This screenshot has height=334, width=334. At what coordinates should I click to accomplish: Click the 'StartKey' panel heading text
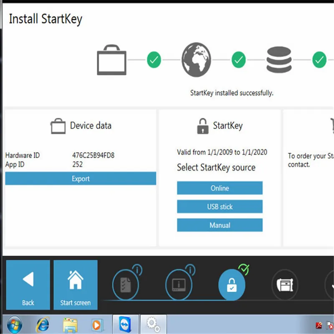coord(228,126)
